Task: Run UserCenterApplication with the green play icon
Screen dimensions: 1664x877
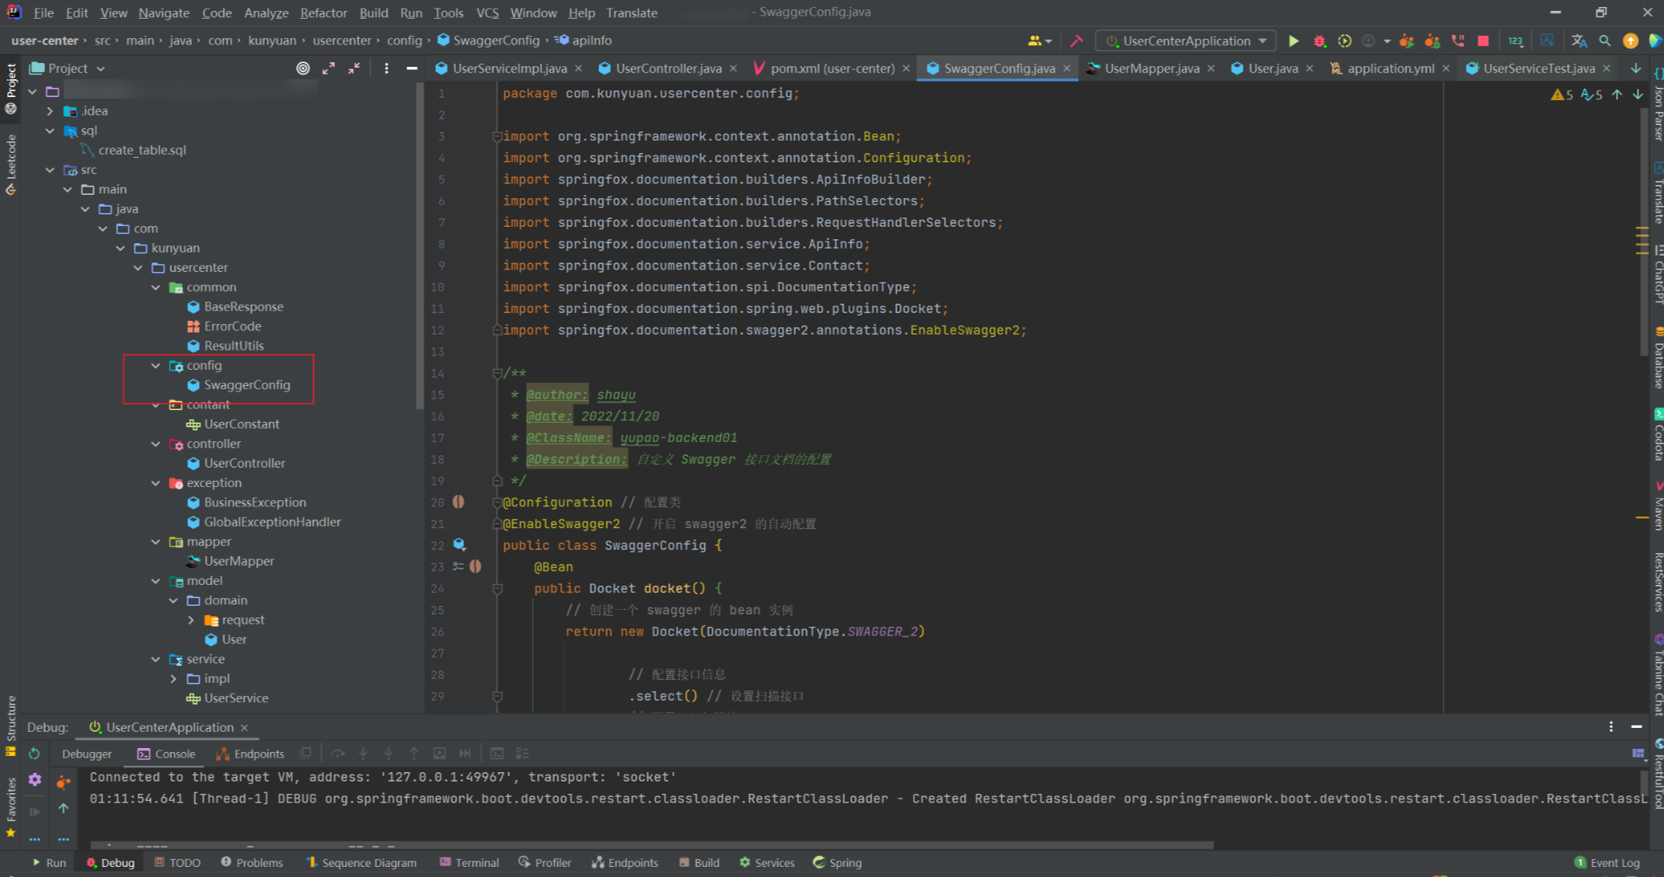Action: [x=1293, y=40]
